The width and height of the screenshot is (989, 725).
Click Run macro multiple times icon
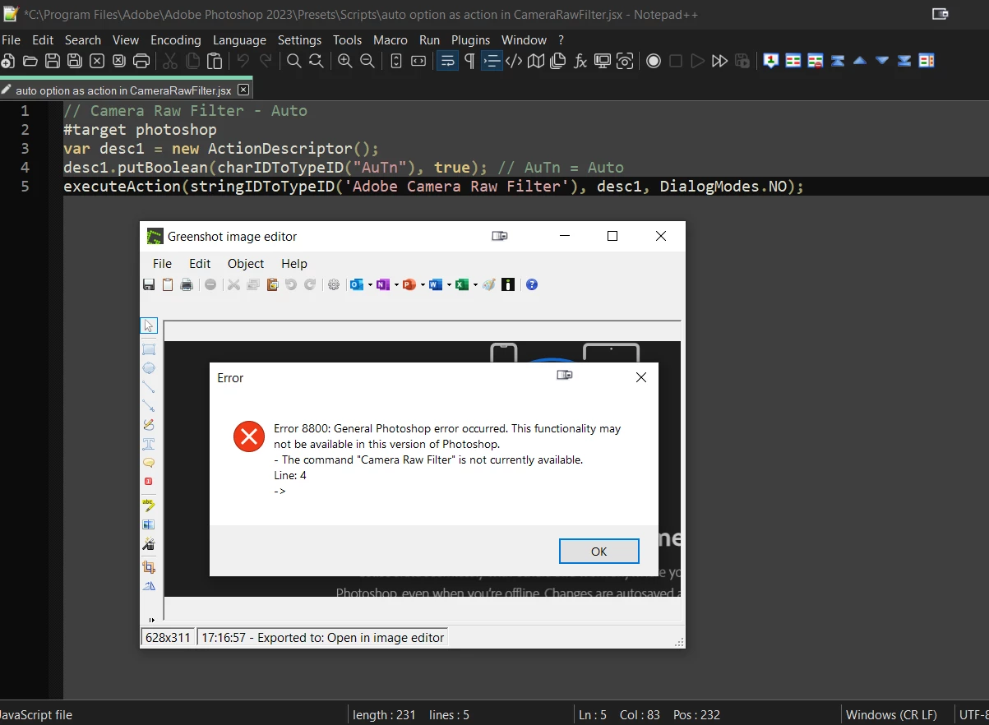point(720,61)
